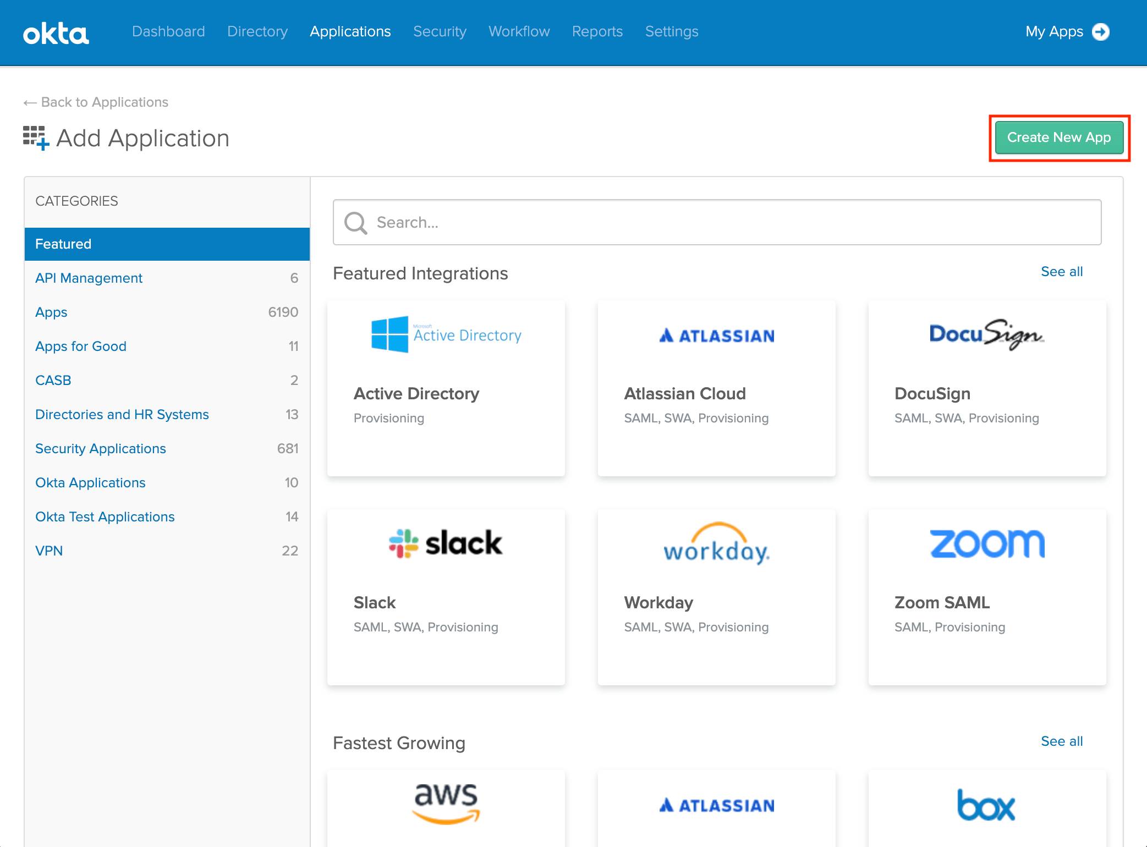Go Back to Applications
This screenshot has width=1147, height=847.
pyautogui.click(x=96, y=102)
